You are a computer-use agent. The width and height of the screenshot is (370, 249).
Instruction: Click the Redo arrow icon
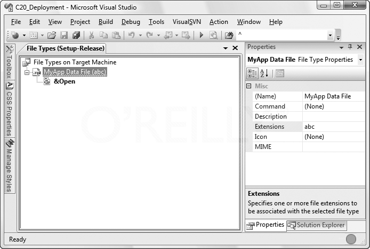[150, 35]
